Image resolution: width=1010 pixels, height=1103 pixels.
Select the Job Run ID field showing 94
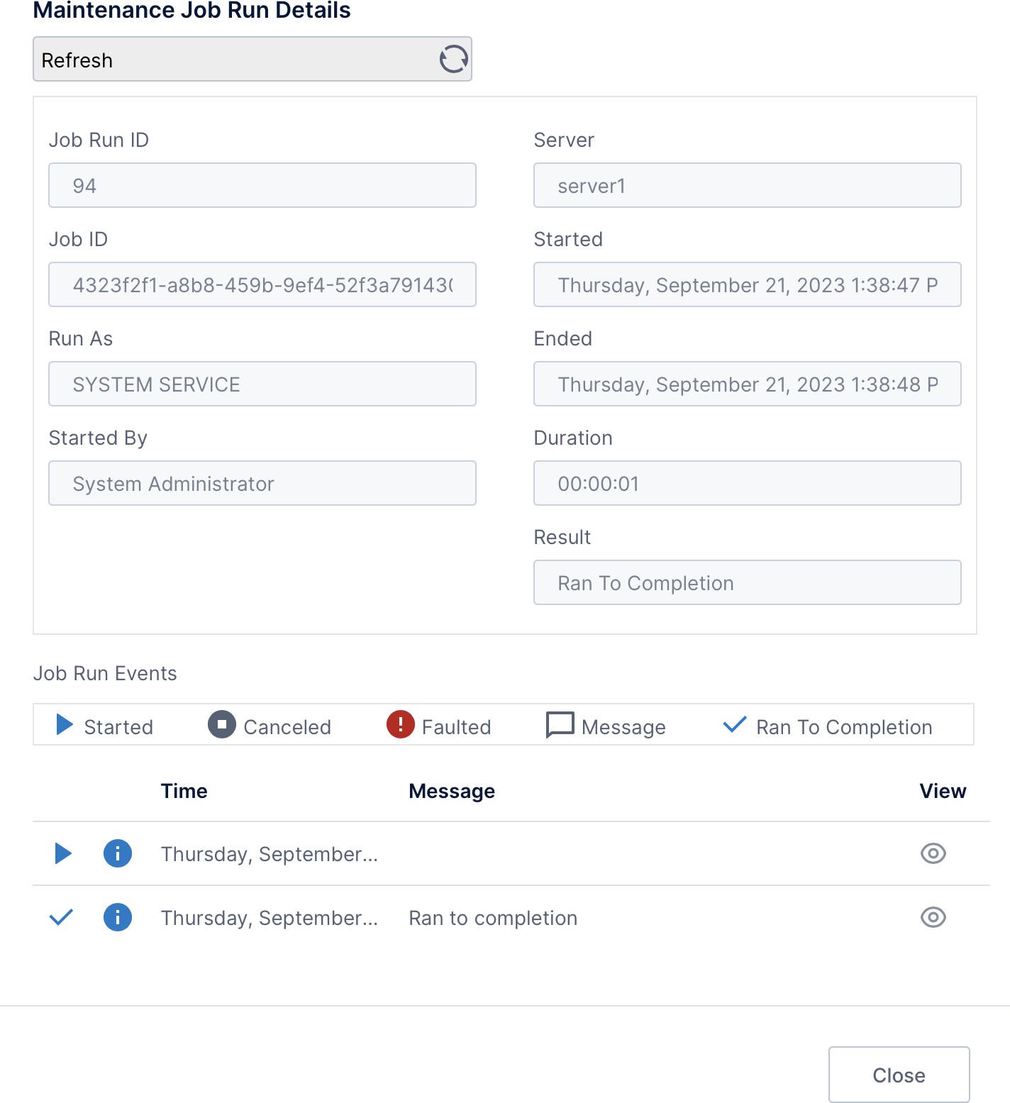[262, 186]
